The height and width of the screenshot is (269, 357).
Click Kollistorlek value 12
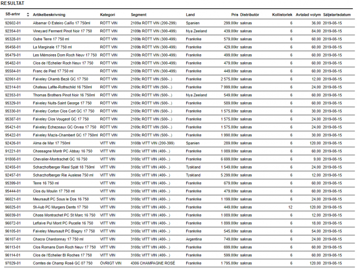(x=290, y=207)
